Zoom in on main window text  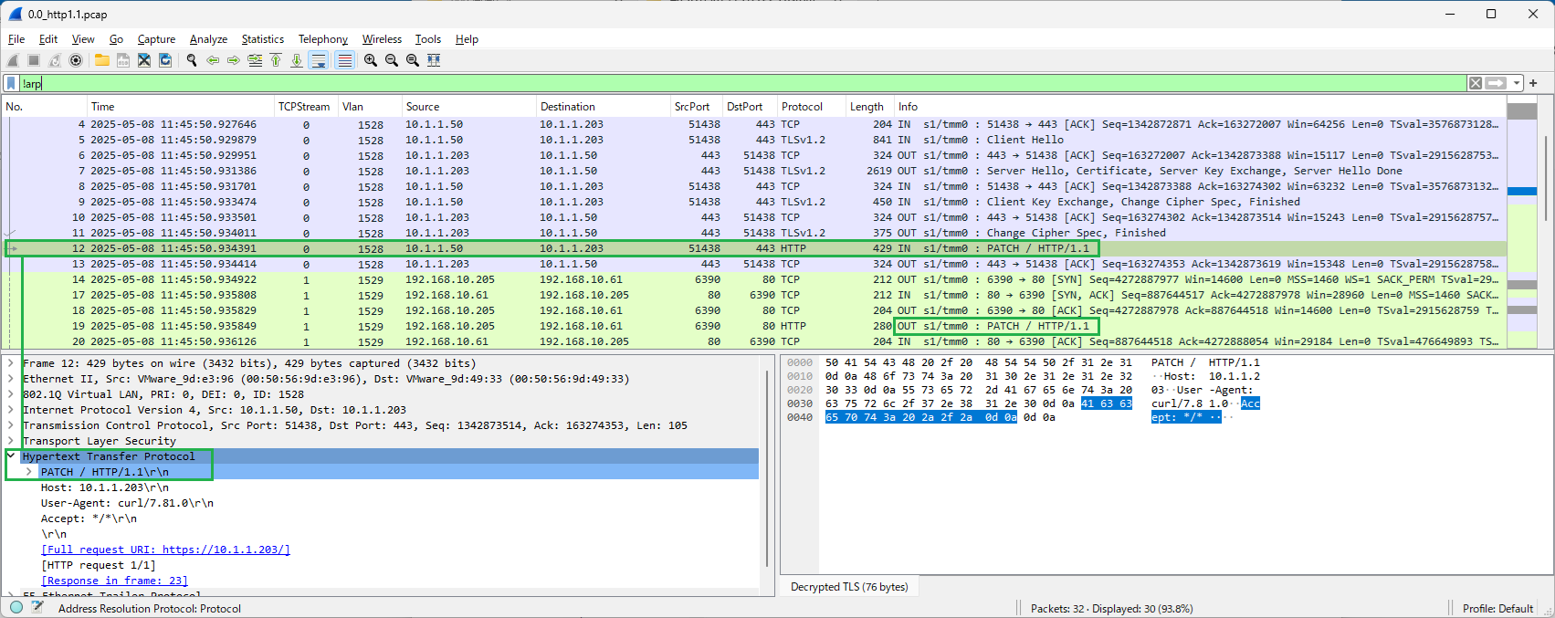pyautogui.click(x=371, y=60)
